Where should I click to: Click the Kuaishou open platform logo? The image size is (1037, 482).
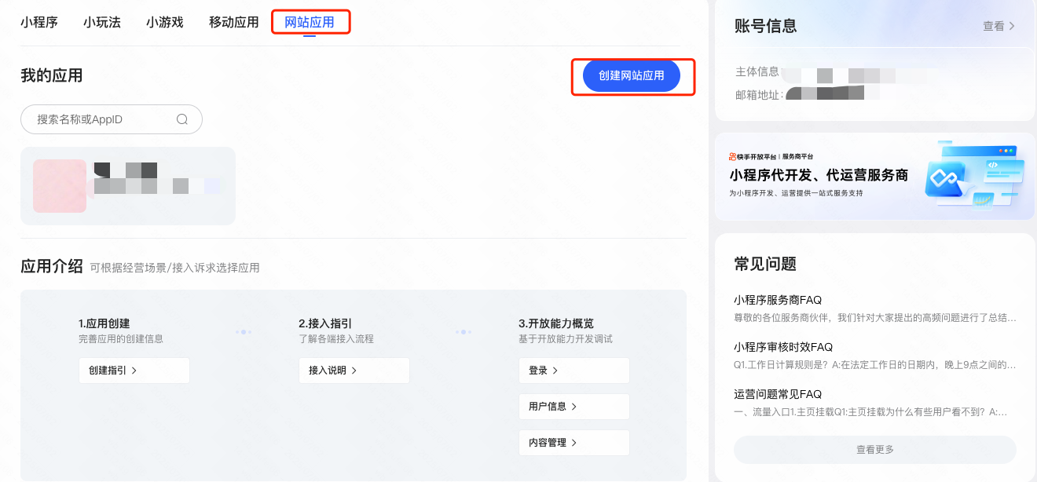[x=753, y=156]
